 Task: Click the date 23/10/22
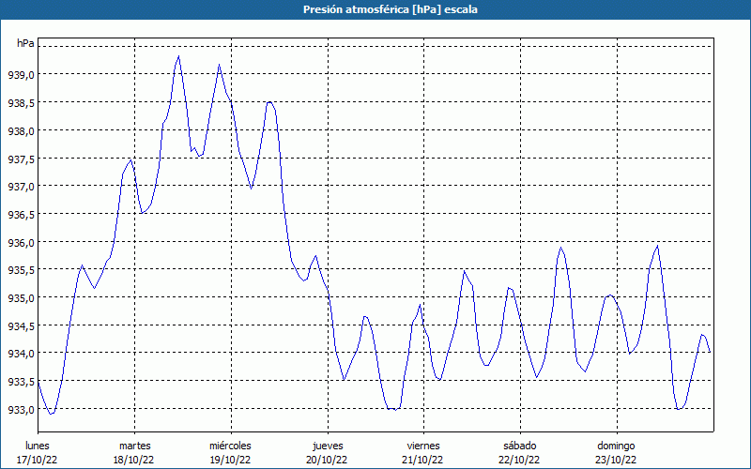pos(616,460)
